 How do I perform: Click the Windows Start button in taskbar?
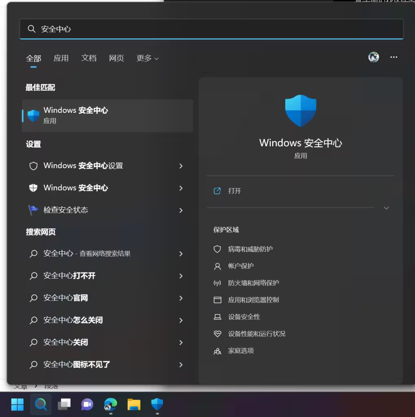tap(18, 404)
